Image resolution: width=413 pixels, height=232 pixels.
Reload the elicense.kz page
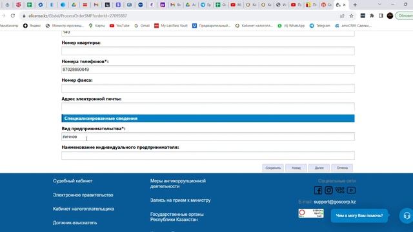pos(13,15)
